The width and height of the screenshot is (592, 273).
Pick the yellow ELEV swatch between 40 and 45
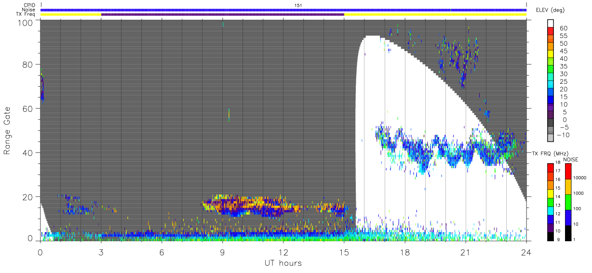(551, 55)
